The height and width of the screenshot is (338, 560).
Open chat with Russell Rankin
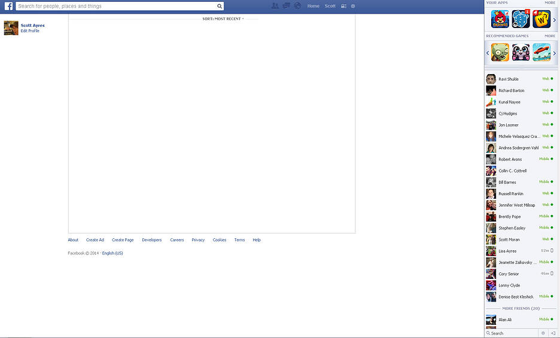[520, 193]
